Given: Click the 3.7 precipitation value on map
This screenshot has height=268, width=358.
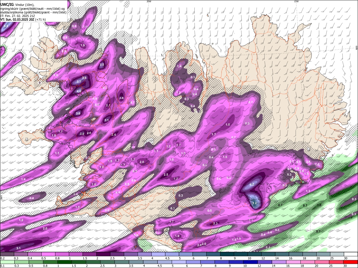Looking at the screenshot, I should [79, 82].
